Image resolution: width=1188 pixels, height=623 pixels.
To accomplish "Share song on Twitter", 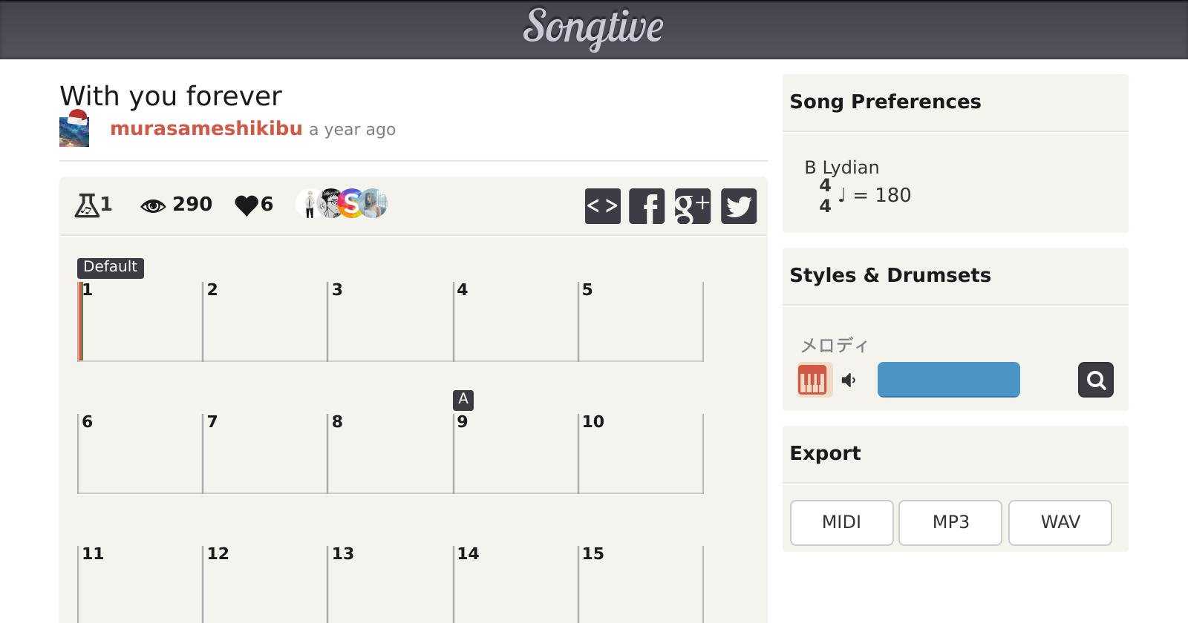I will 739,206.
